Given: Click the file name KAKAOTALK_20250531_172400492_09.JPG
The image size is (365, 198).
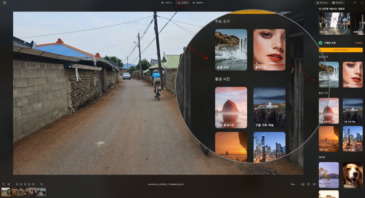Looking at the screenshot, I should 165,184.
